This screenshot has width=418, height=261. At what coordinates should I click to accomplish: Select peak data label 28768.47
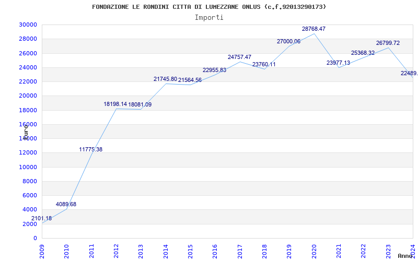pyautogui.click(x=313, y=29)
